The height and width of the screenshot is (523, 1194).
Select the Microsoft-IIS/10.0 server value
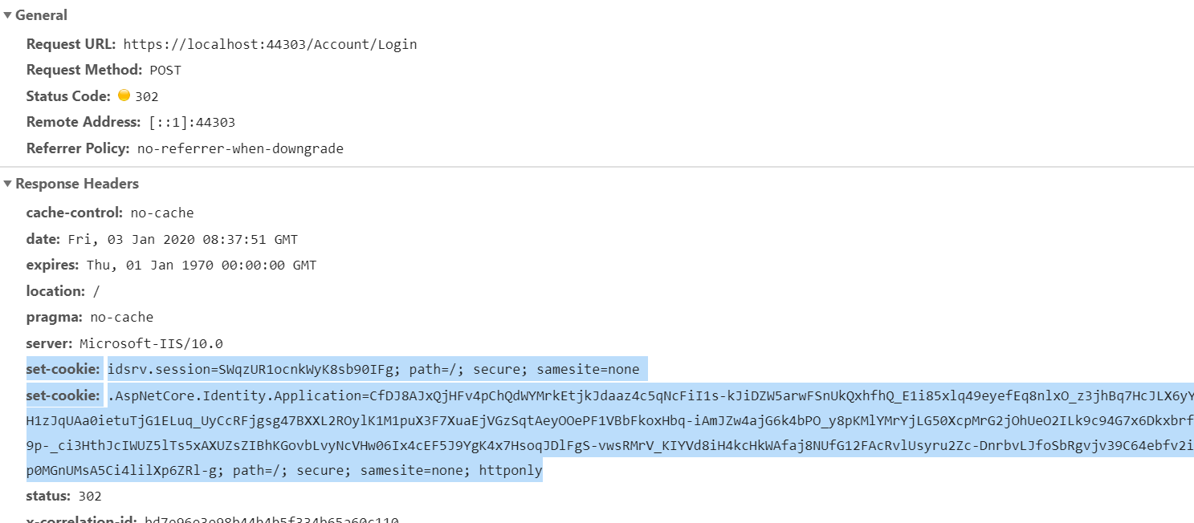point(132,343)
